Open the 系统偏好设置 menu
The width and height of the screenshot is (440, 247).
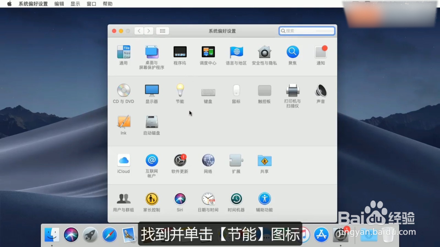[x=33, y=4]
